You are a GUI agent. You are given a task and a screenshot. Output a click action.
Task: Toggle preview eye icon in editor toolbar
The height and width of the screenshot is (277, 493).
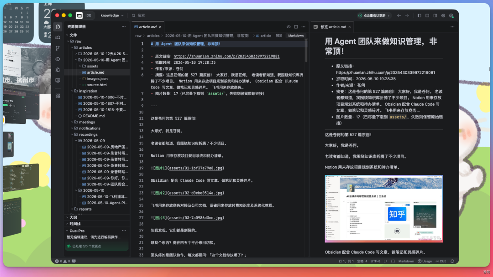tap(288, 27)
